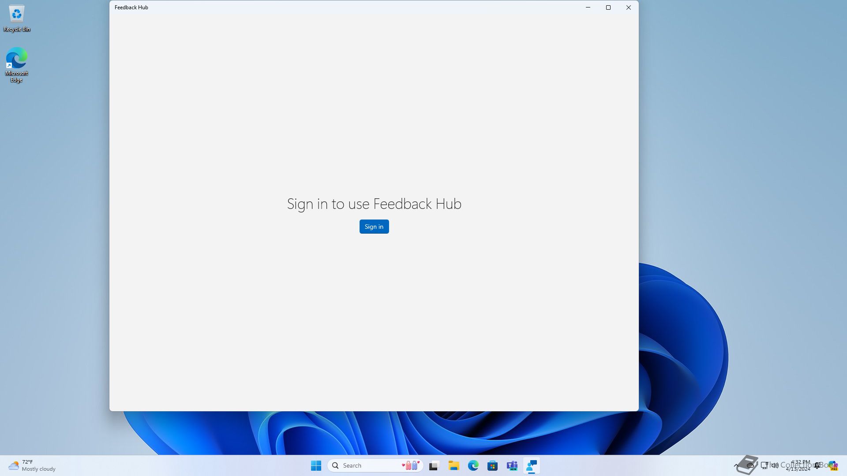
Task: Click the OneDrive cloud tray icon
Action: pos(750,465)
